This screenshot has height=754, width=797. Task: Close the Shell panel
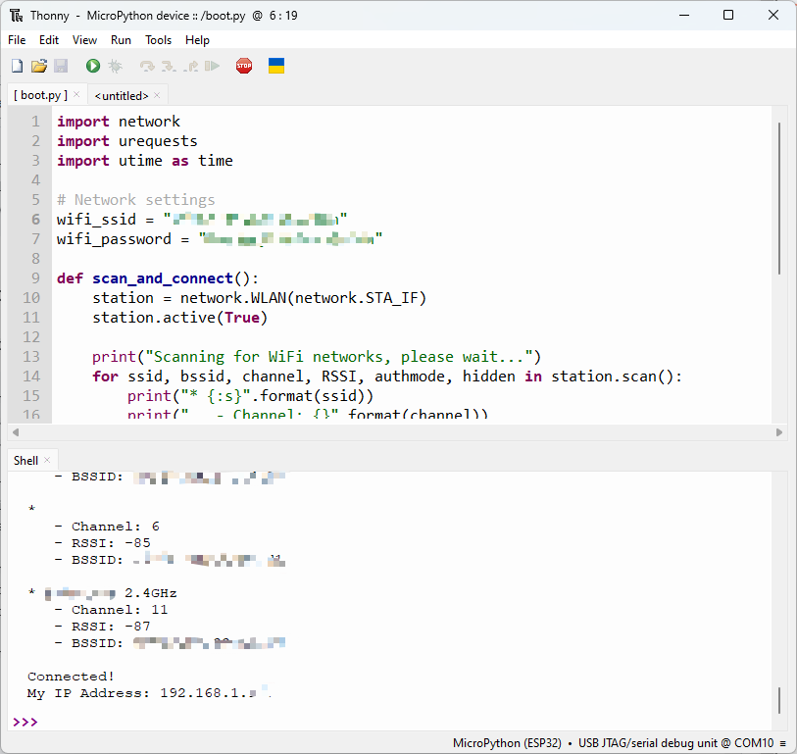(47, 460)
